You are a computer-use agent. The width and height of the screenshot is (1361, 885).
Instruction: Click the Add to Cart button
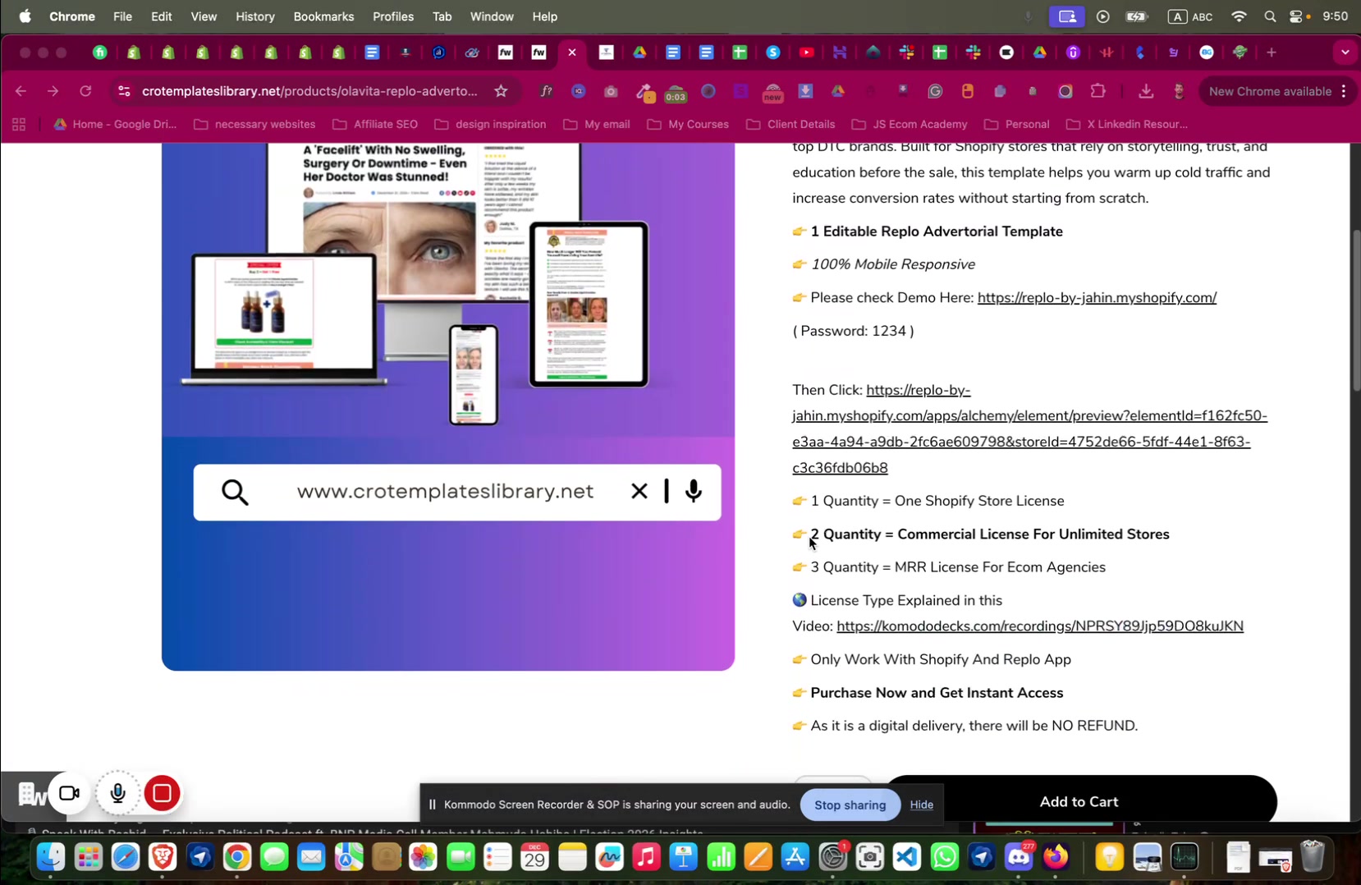(1079, 801)
